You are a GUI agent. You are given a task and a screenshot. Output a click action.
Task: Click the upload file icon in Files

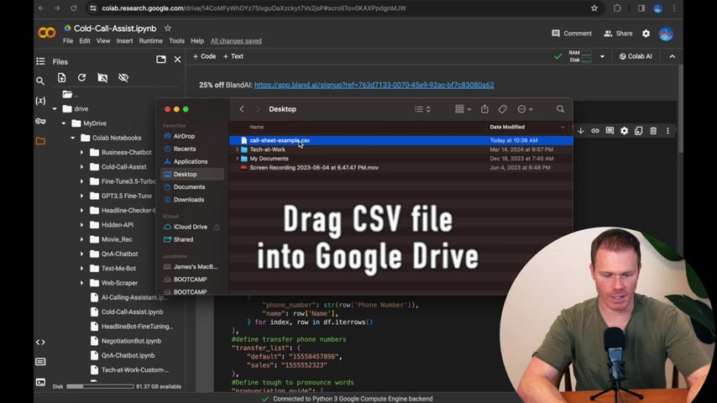coord(62,77)
